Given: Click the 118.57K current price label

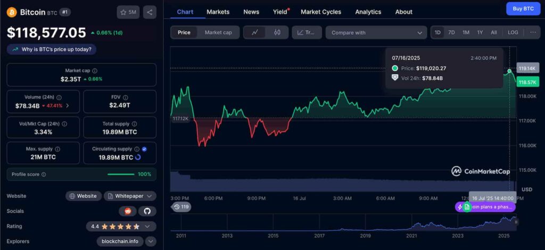Looking at the screenshot, I should (527, 82).
